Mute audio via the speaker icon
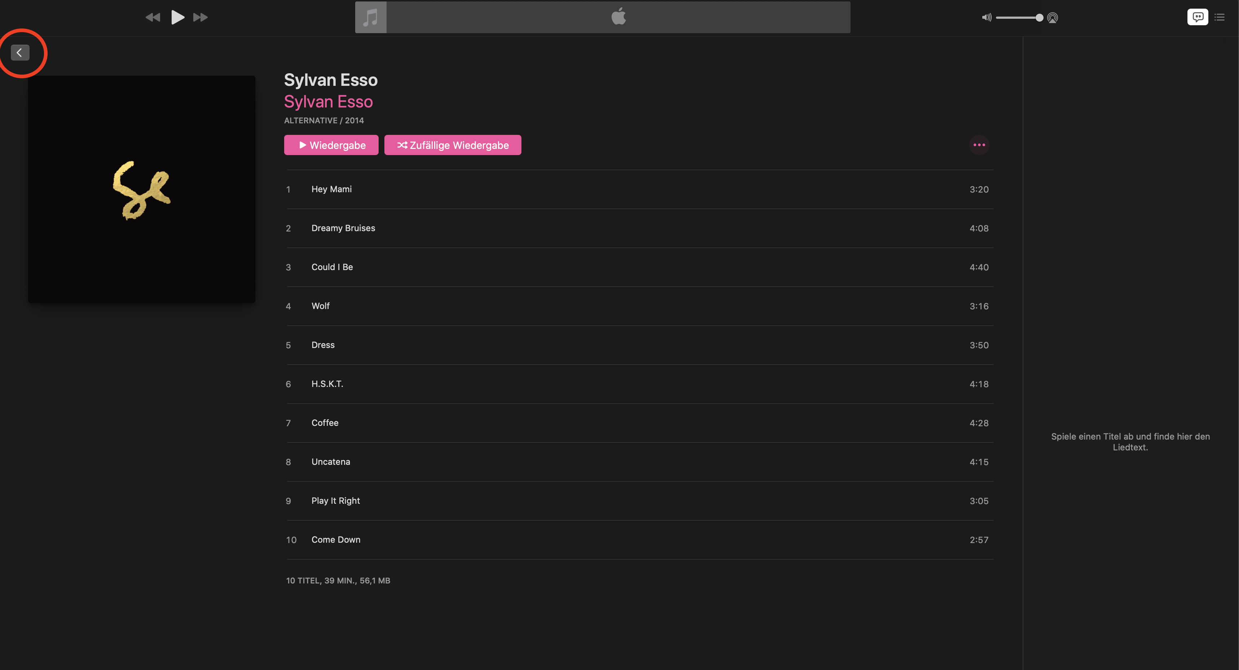 click(986, 18)
